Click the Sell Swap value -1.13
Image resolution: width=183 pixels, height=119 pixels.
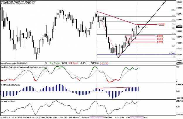tap(83, 63)
